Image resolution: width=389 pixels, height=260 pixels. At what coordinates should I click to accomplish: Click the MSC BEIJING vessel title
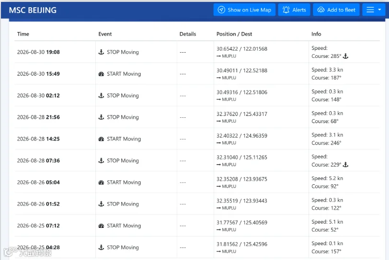tap(33, 10)
